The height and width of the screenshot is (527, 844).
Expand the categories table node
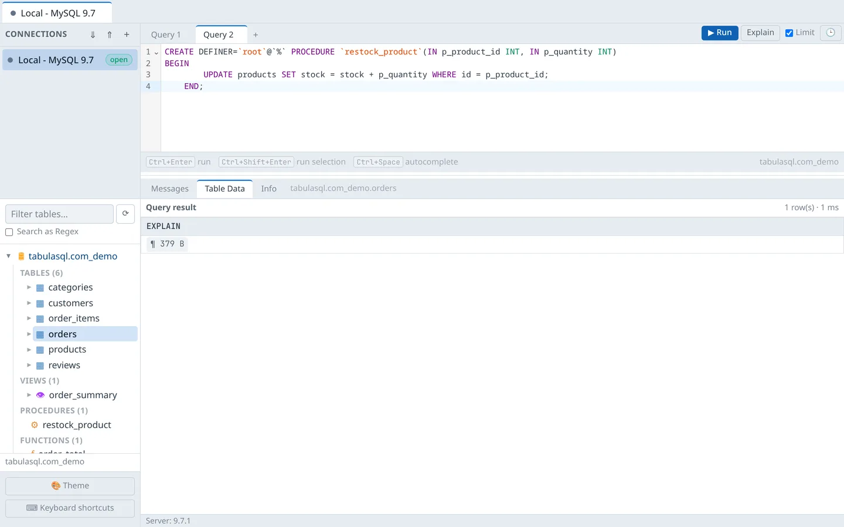pyautogui.click(x=29, y=288)
